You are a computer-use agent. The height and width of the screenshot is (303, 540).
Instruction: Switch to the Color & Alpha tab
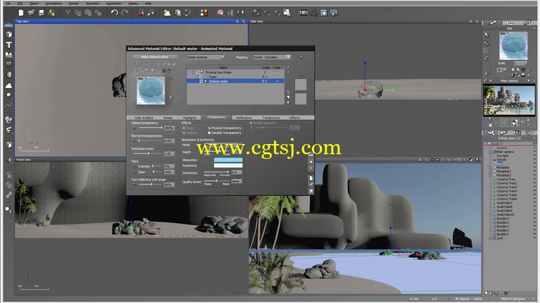[144, 117]
